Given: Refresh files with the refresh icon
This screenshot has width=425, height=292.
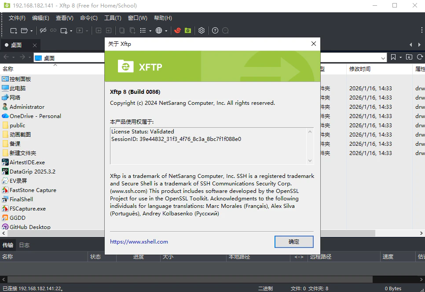Looking at the screenshot, I should [x=420, y=58].
